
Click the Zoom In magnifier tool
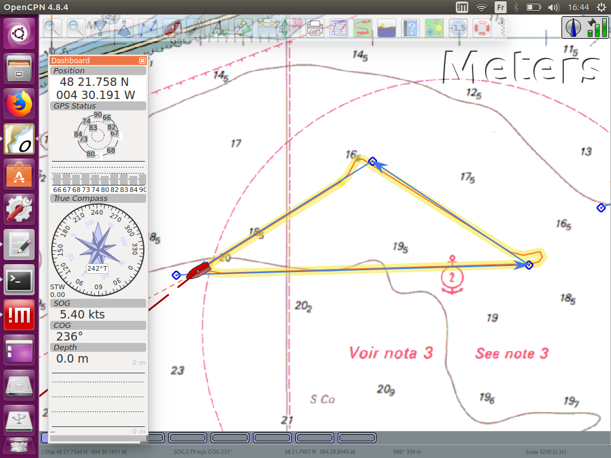[53, 27]
